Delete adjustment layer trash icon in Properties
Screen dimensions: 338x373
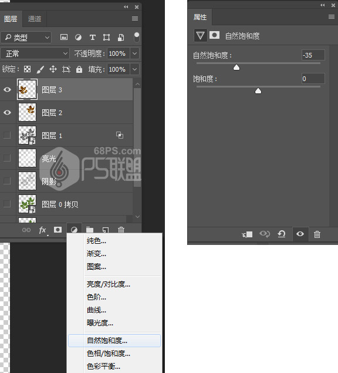point(317,234)
